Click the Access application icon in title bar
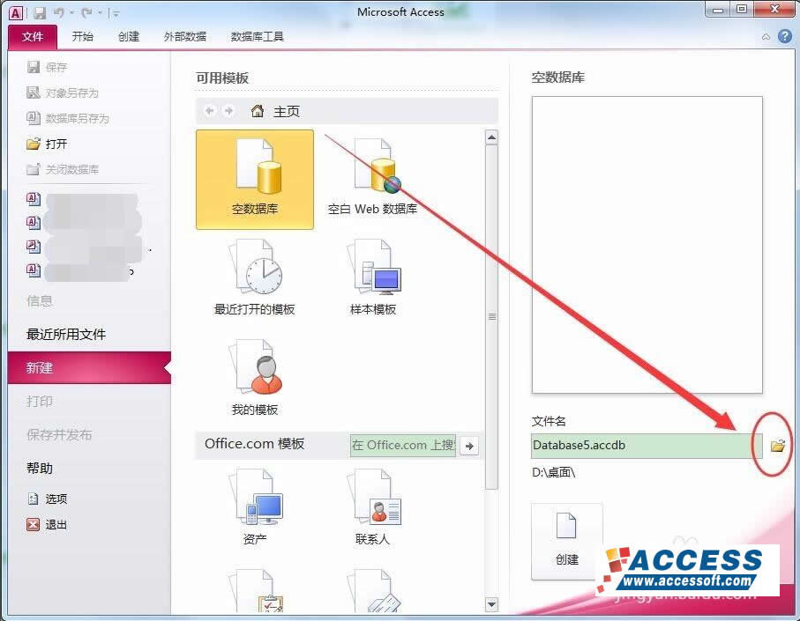Image resolution: width=800 pixels, height=621 pixels. click(16, 13)
